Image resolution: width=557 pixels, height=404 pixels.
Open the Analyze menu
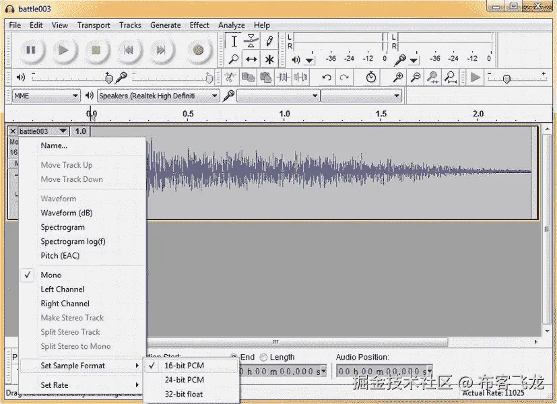tap(231, 25)
